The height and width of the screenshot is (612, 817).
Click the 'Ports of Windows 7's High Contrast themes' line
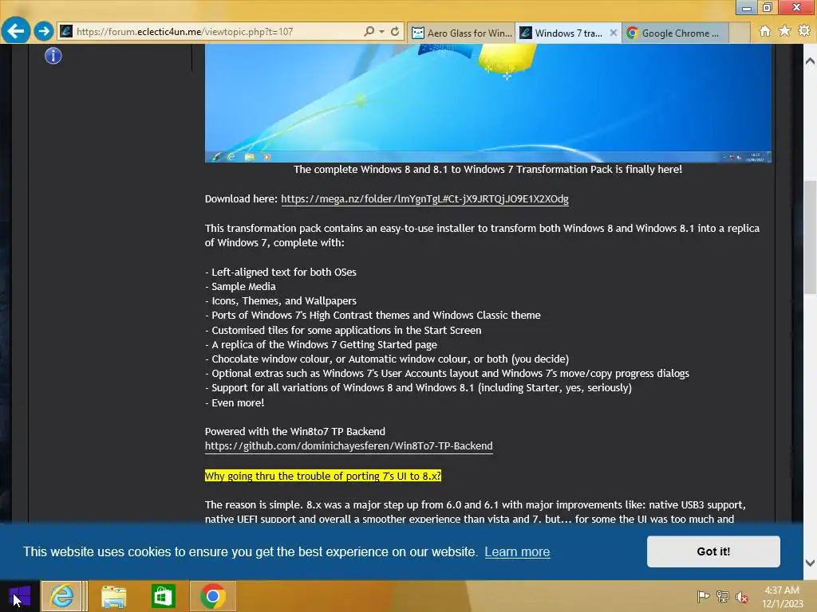coord(373,316)
